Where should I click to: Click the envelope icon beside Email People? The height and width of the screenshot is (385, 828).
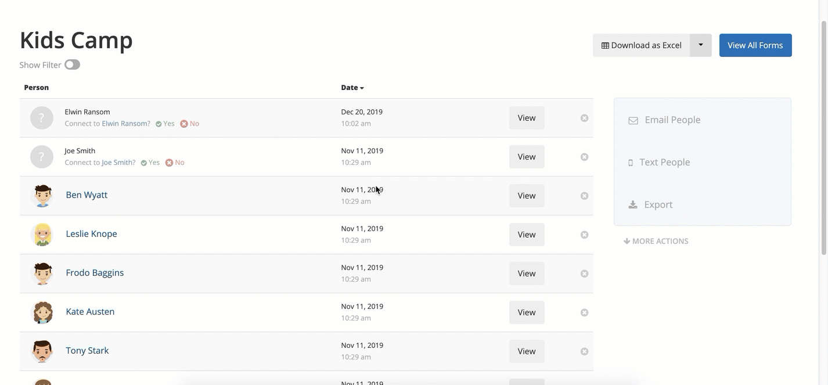(633, 120)
